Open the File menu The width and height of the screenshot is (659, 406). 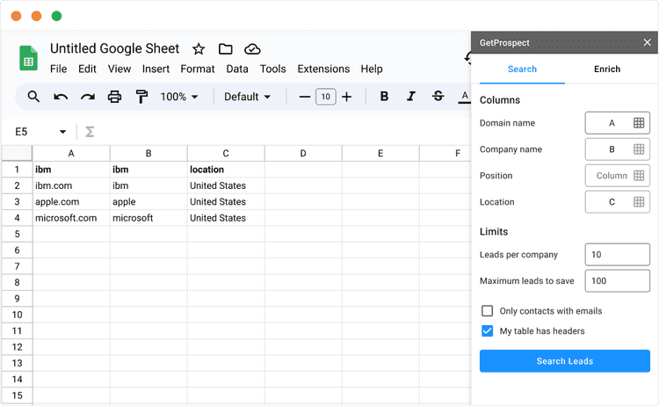point(58,69)
